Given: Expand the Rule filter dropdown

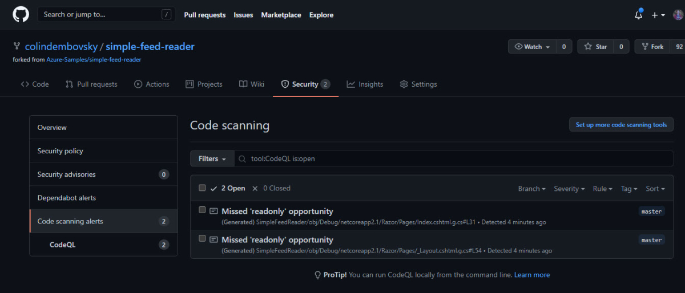Looking at the screenshot, I should [x=603, y=189].
